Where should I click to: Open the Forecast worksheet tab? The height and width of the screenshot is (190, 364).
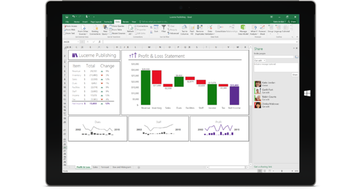point(105,167)
